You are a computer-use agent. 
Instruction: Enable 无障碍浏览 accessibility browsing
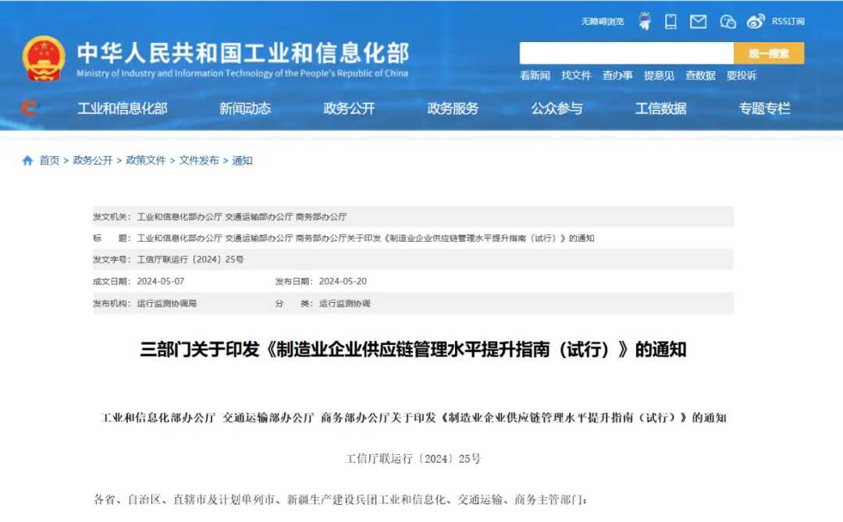[601, 22]
